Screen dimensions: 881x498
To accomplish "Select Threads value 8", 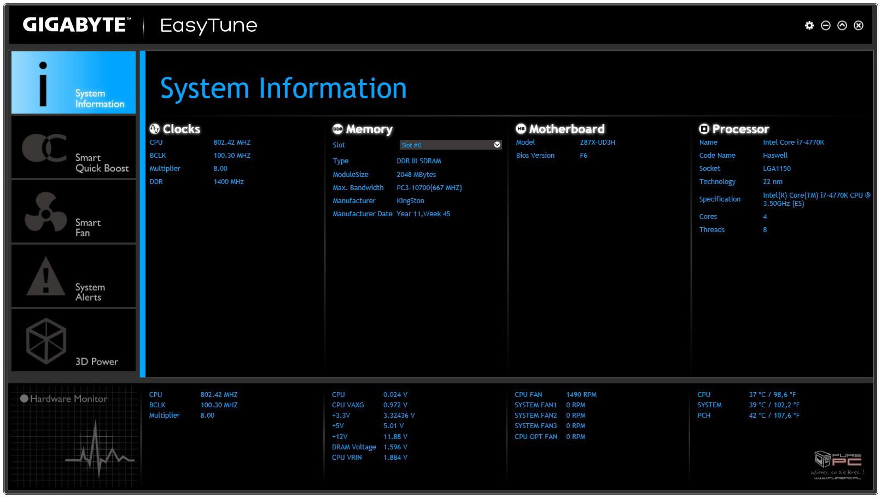I will pos(765,230).
